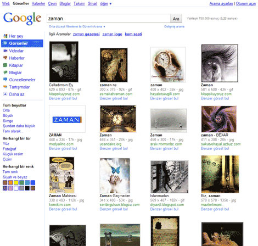Open the related search kum saati
The height and width of the screenshot is (246, 258).
coord(133,34)
